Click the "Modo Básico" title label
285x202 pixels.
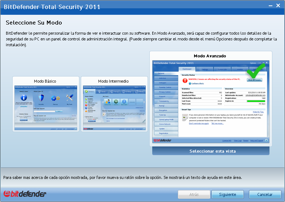[x=45, y=81]
